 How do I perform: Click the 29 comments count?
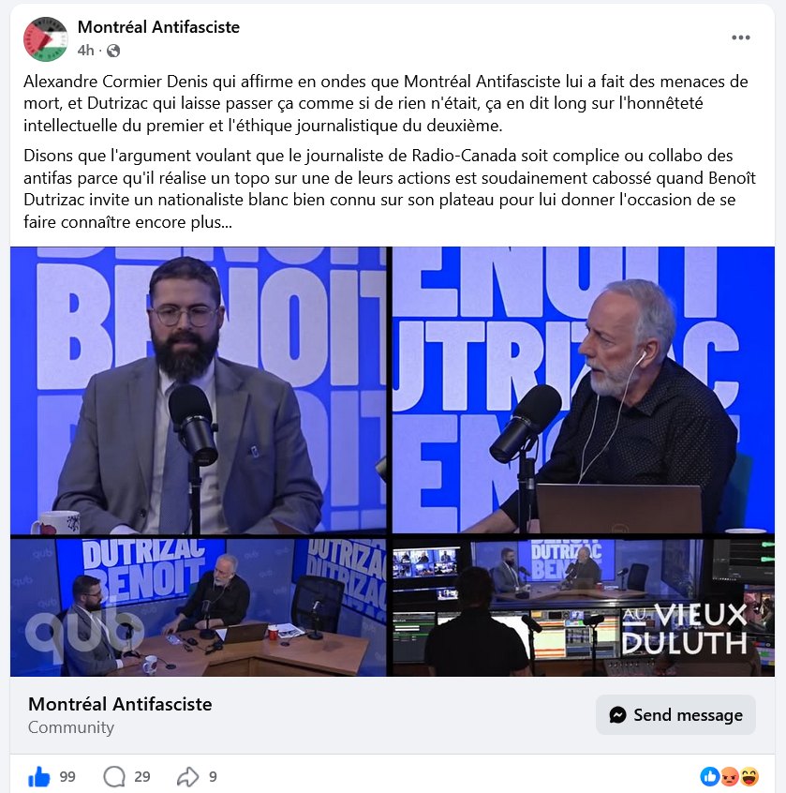(x=142, y=777)
